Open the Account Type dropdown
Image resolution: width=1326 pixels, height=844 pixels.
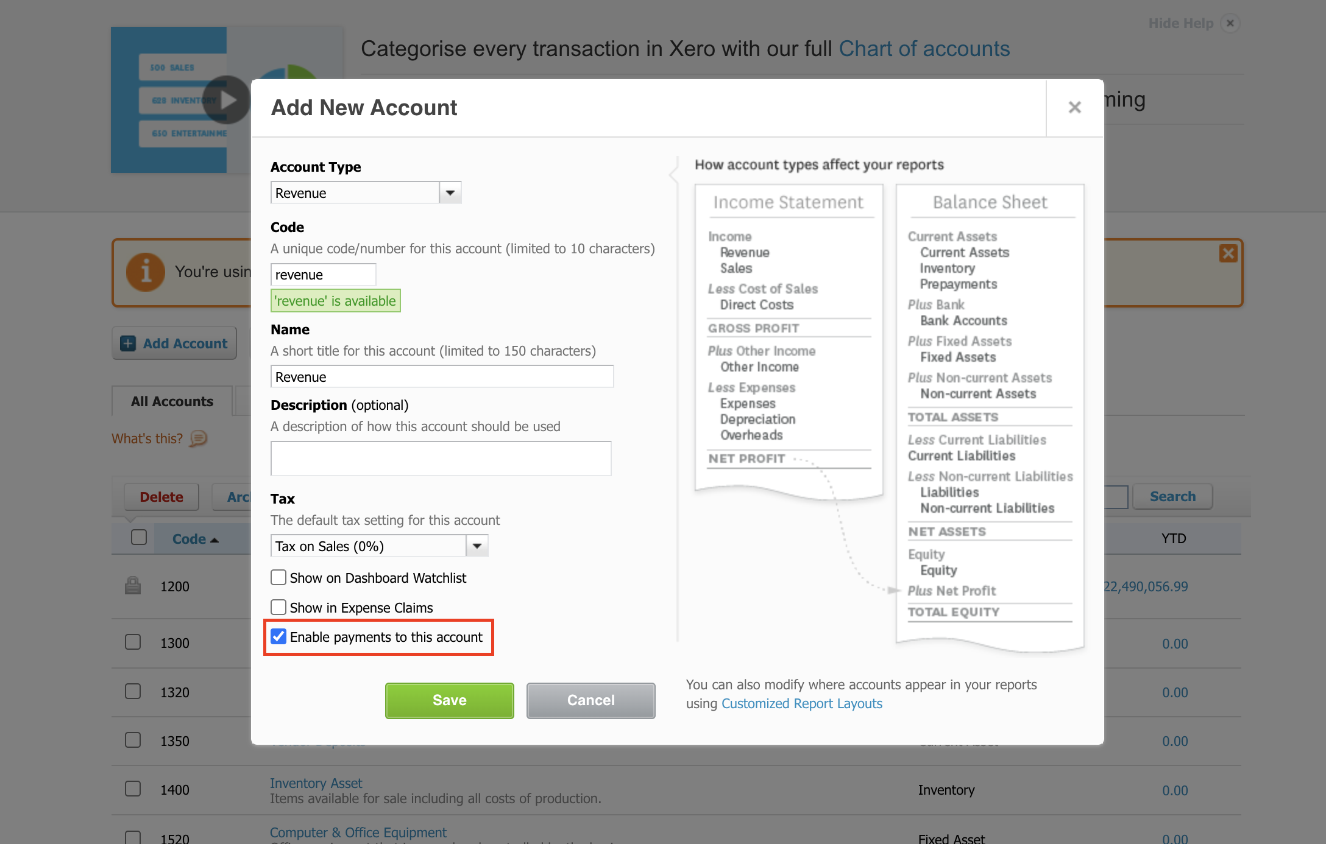(x=450, y=193)
